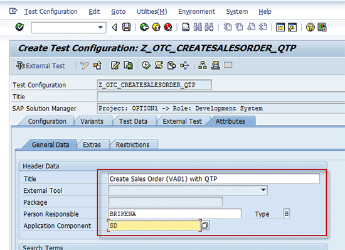345x250 pixels.
Task: Click the Application Component field SD
Action: coord(154,226)
